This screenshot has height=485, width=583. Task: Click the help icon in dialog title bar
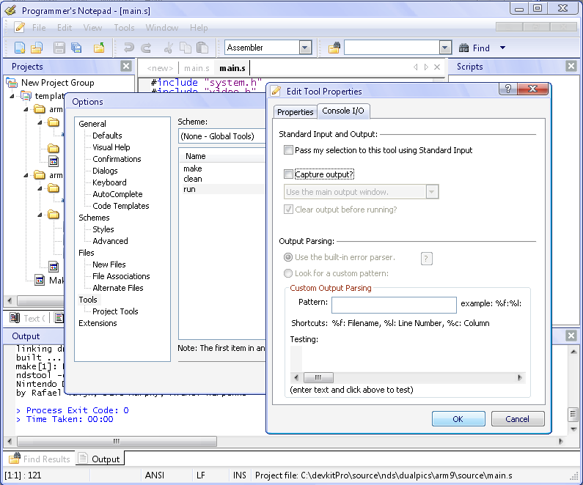[x=505, y=89]
